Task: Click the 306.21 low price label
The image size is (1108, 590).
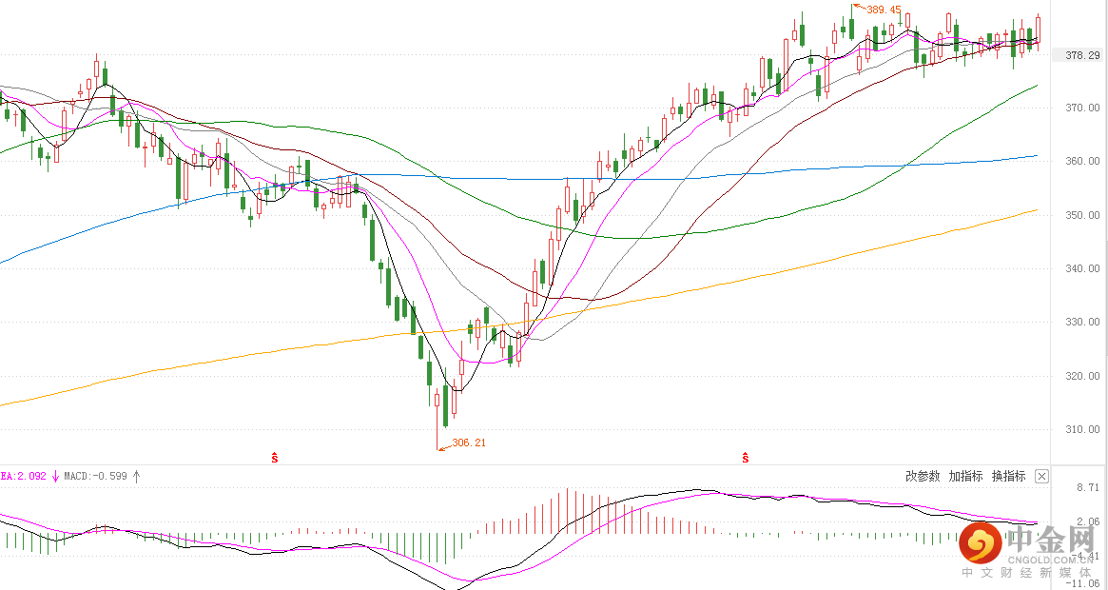Action: [x=469, y=442]
